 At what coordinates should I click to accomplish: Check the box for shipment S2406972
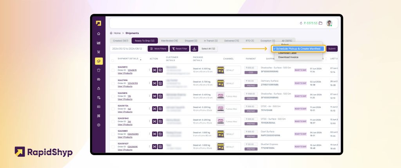click(x=113, y=70)
